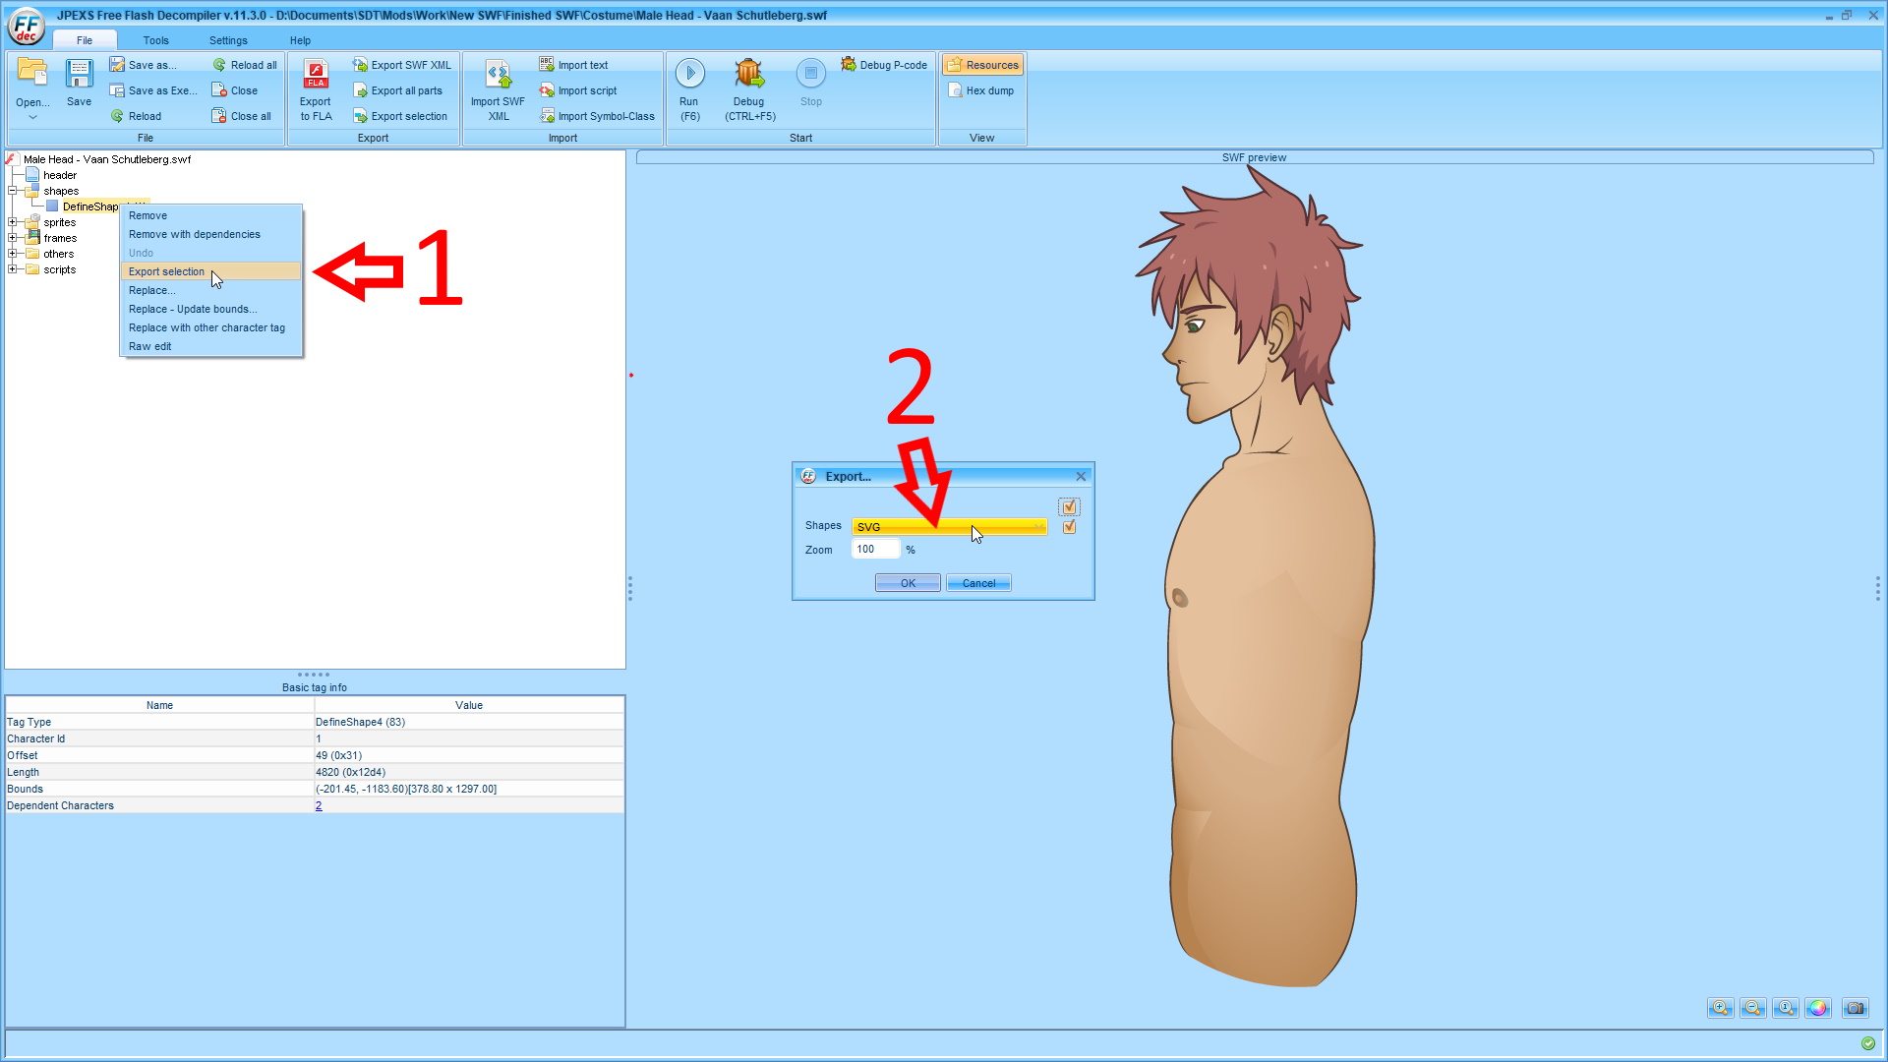Click the zoom in magnifier icon

point(1720,1008)
